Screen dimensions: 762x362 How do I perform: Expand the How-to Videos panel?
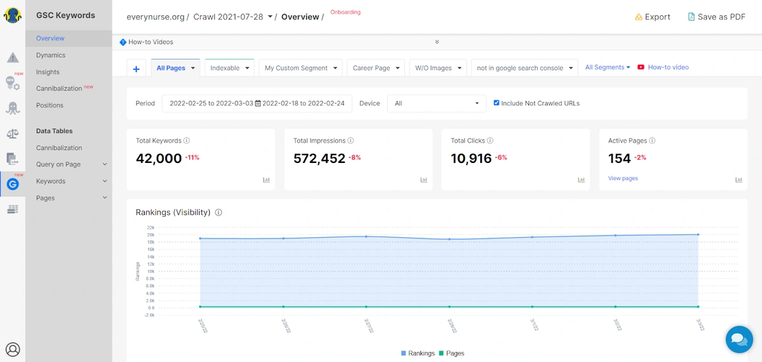[437, 42]
